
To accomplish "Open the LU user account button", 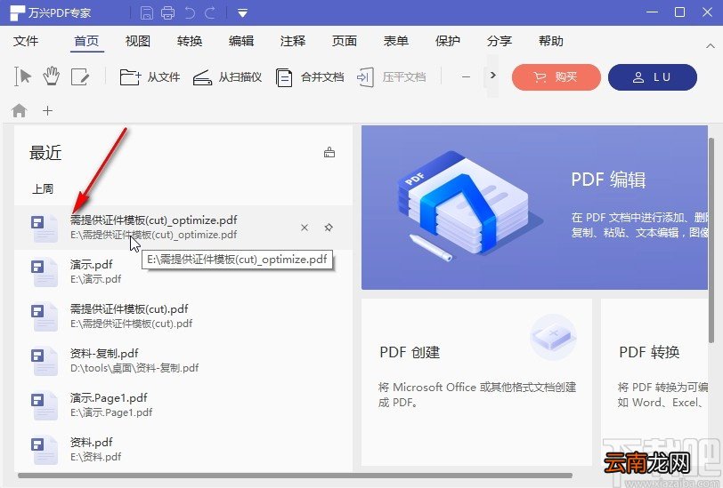I will (x=653, y=76).
